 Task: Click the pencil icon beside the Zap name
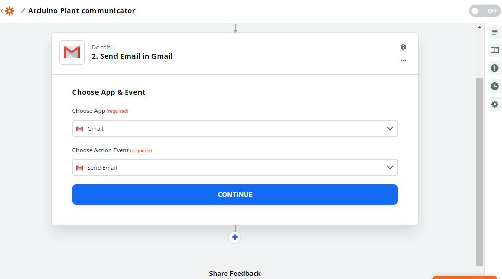[23, 11]
